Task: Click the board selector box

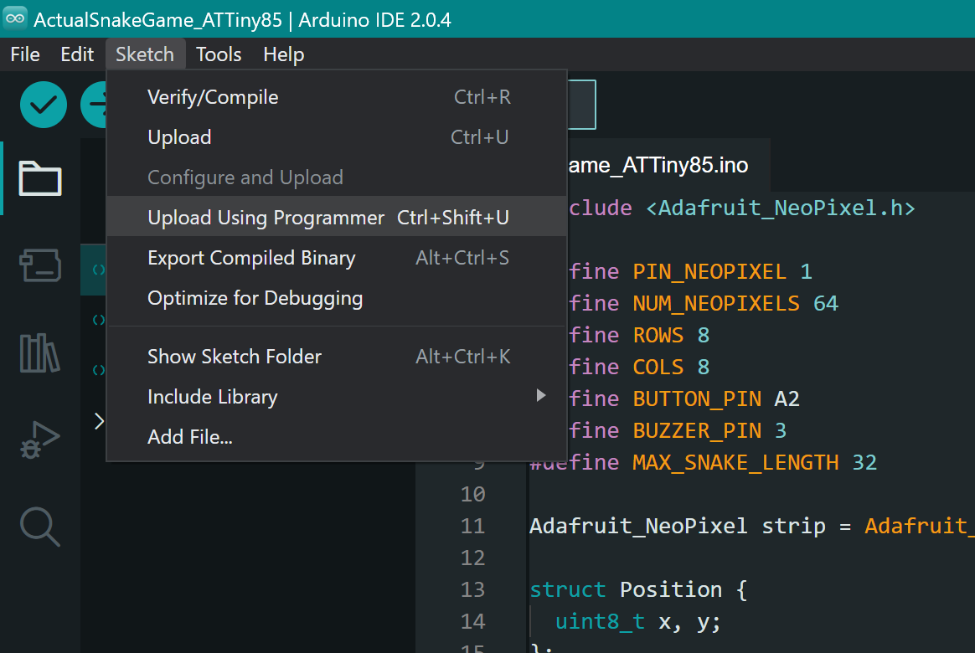Action: click(581, 105)
